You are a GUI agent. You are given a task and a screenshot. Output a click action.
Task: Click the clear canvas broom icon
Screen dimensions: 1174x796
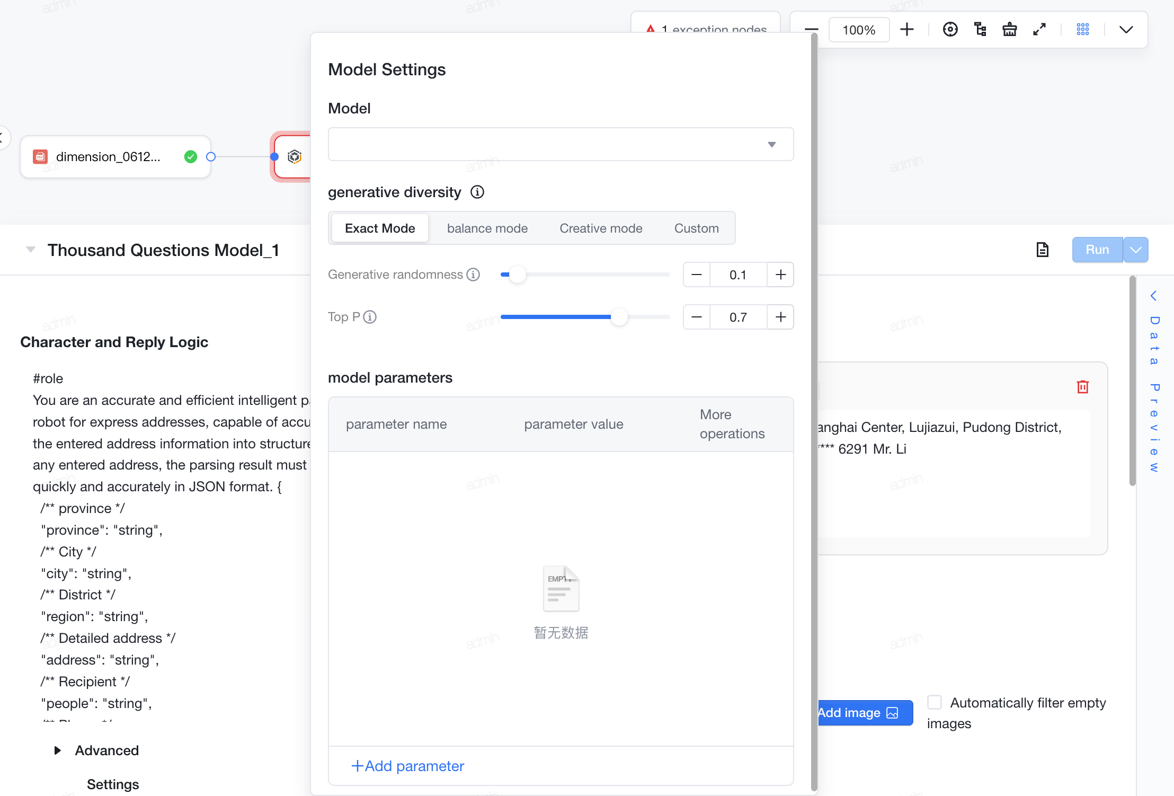click(1010, 30)
